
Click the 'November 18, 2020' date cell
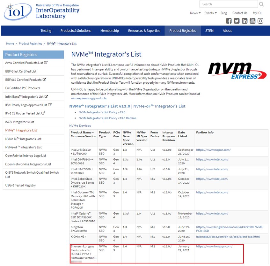point(186,217)
